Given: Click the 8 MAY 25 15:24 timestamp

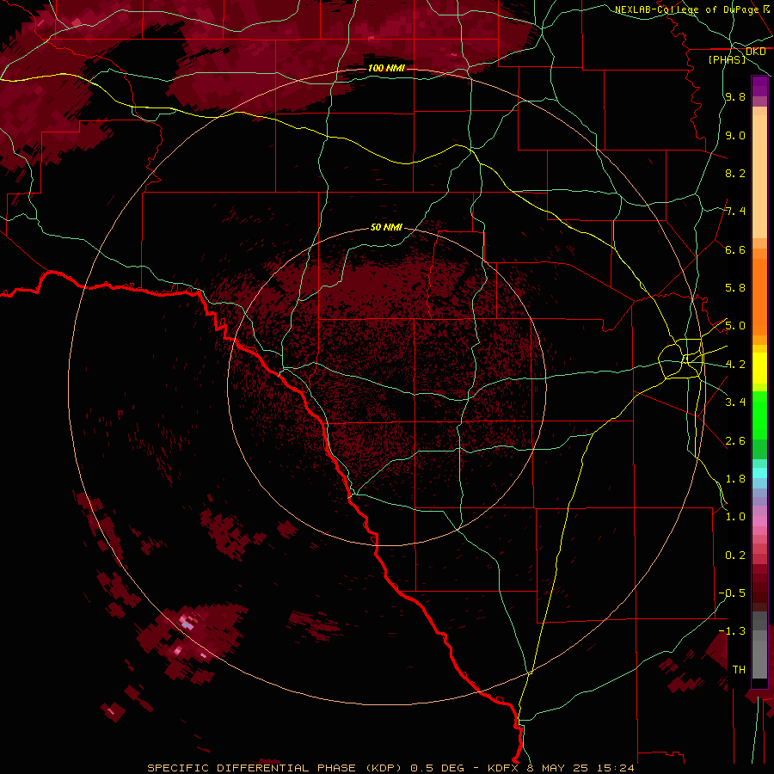Looking at the screenshot, I should coord(580,768).
